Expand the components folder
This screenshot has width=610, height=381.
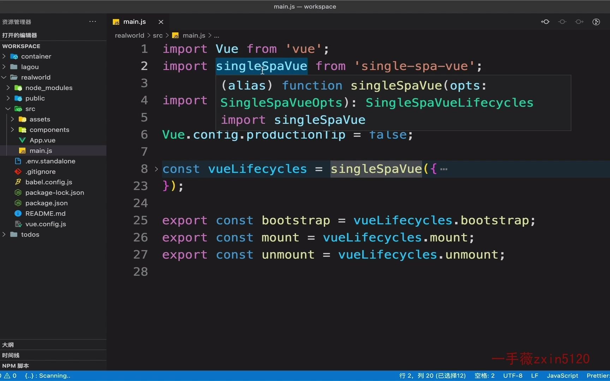click(12, 130)
